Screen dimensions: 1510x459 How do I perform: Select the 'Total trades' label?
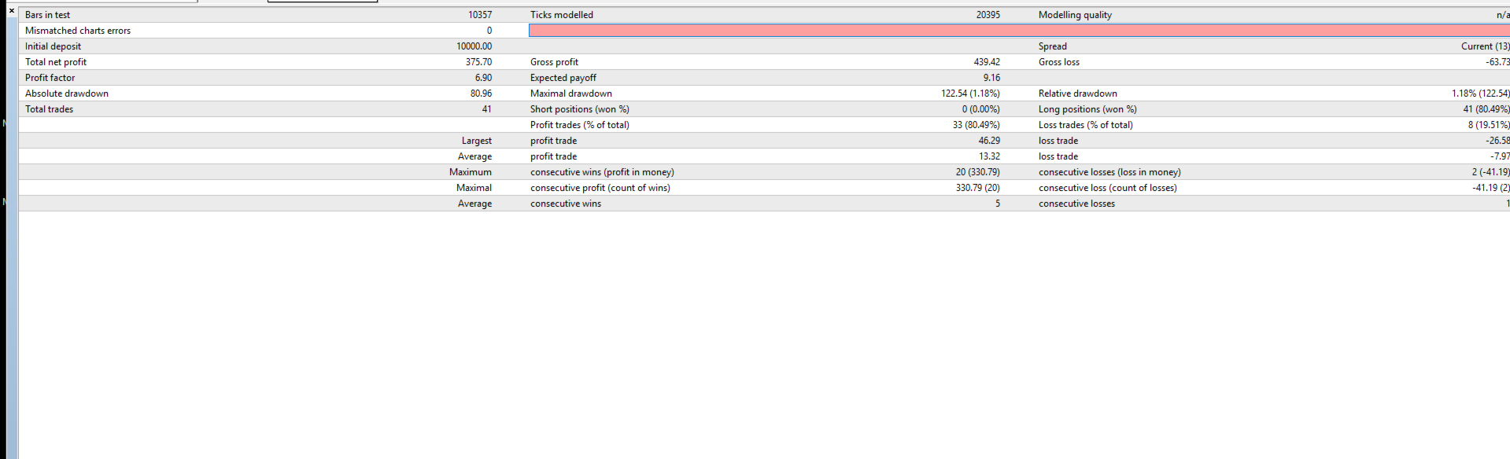click(x=49, y=109)
